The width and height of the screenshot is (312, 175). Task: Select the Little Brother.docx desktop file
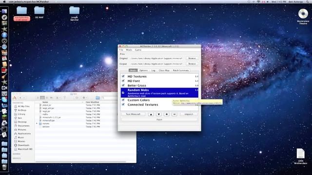[x=301, y=157]
